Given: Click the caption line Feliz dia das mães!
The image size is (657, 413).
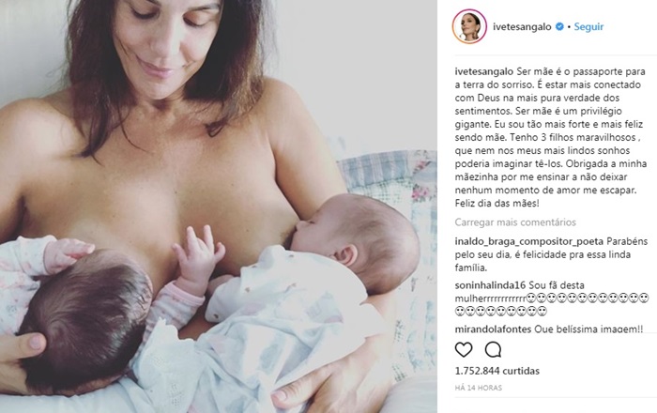Looking at the screenshot, I should click(497, 204).
